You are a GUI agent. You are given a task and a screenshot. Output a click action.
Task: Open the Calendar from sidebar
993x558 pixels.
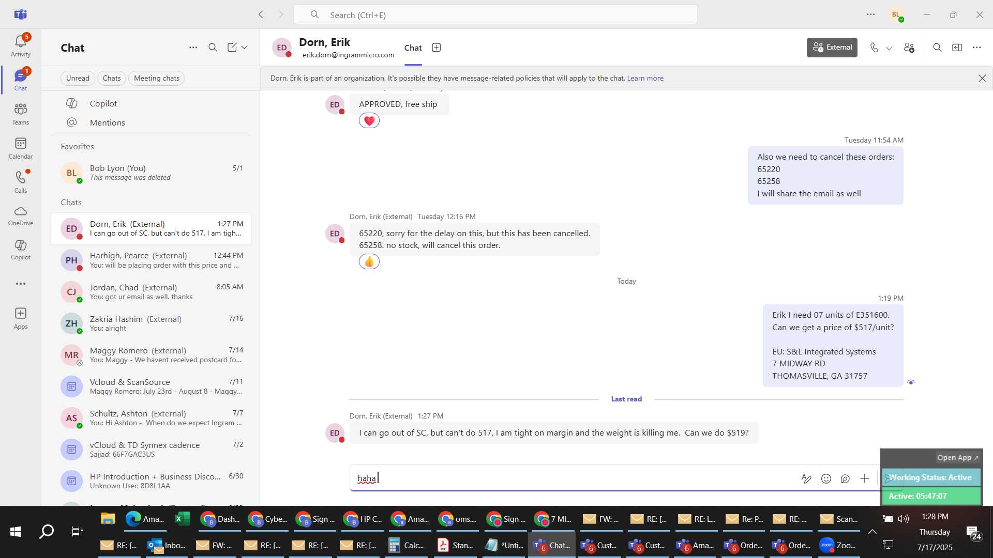(x=21, y=148)
